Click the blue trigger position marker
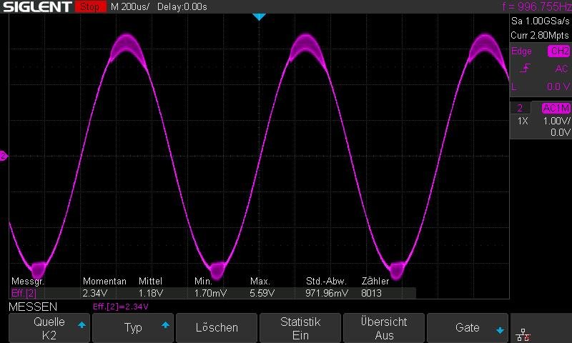Screen dimensions: 572x343 [259, 16]
